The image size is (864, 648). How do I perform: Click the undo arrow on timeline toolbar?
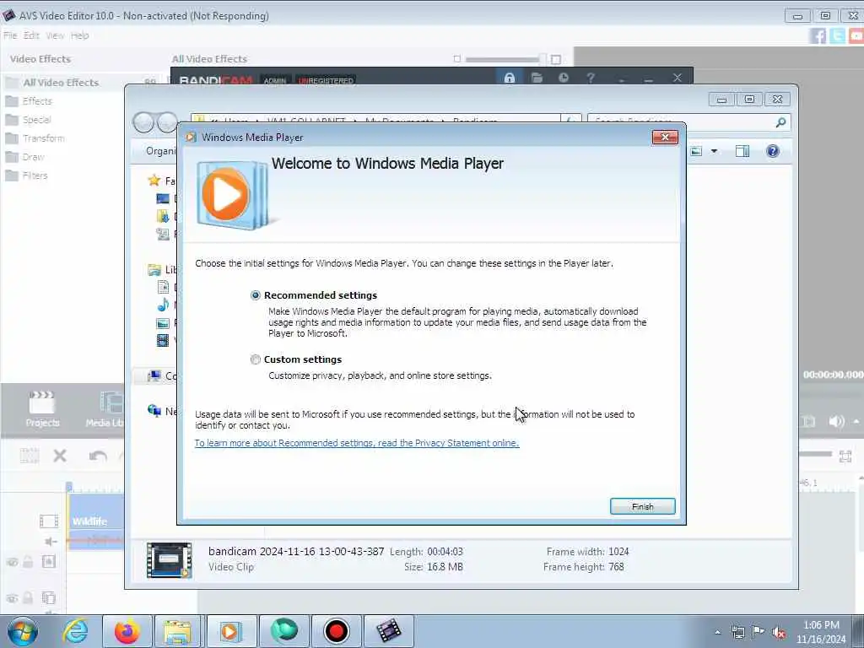pos(98,456)
